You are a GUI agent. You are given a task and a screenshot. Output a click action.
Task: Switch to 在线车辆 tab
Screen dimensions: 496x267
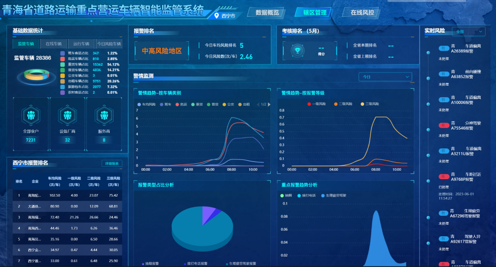tap(54, 44)
